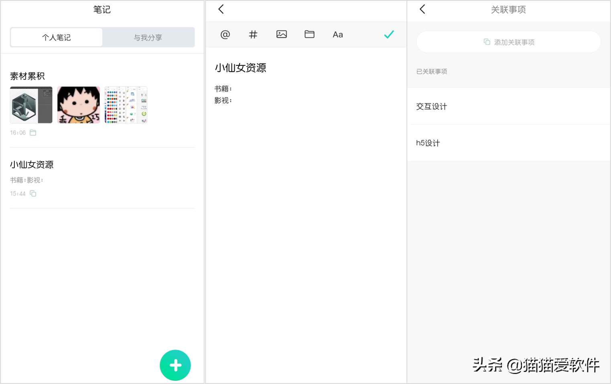Click the back arrow on the editor screen
Viewport: 611px width, 384px height.
pyautogui.click(x=220, y=9)
